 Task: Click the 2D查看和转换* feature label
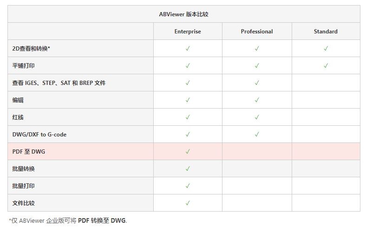click(31, 49)
